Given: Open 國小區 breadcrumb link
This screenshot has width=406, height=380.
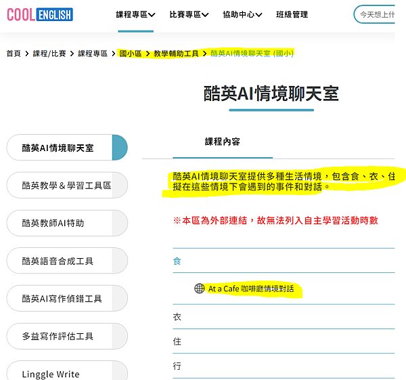Looking at the screenshot, I should pyautogui.click(x=131, y=54).
